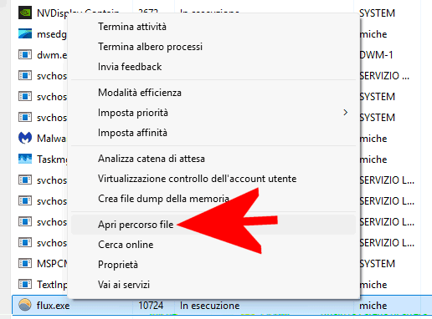The image size is (432, 319).
Task: Open Proprietà from the context menu
Action: [213, 265]
